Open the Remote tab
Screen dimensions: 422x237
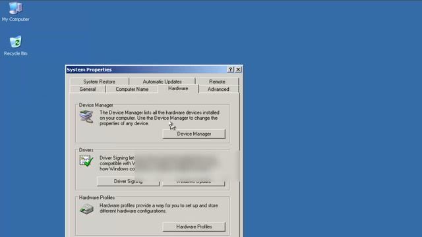(x=217, y=82)
